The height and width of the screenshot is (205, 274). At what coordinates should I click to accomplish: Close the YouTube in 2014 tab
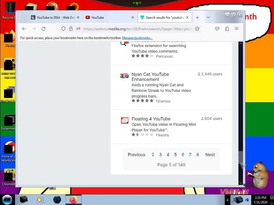(78, 17)
